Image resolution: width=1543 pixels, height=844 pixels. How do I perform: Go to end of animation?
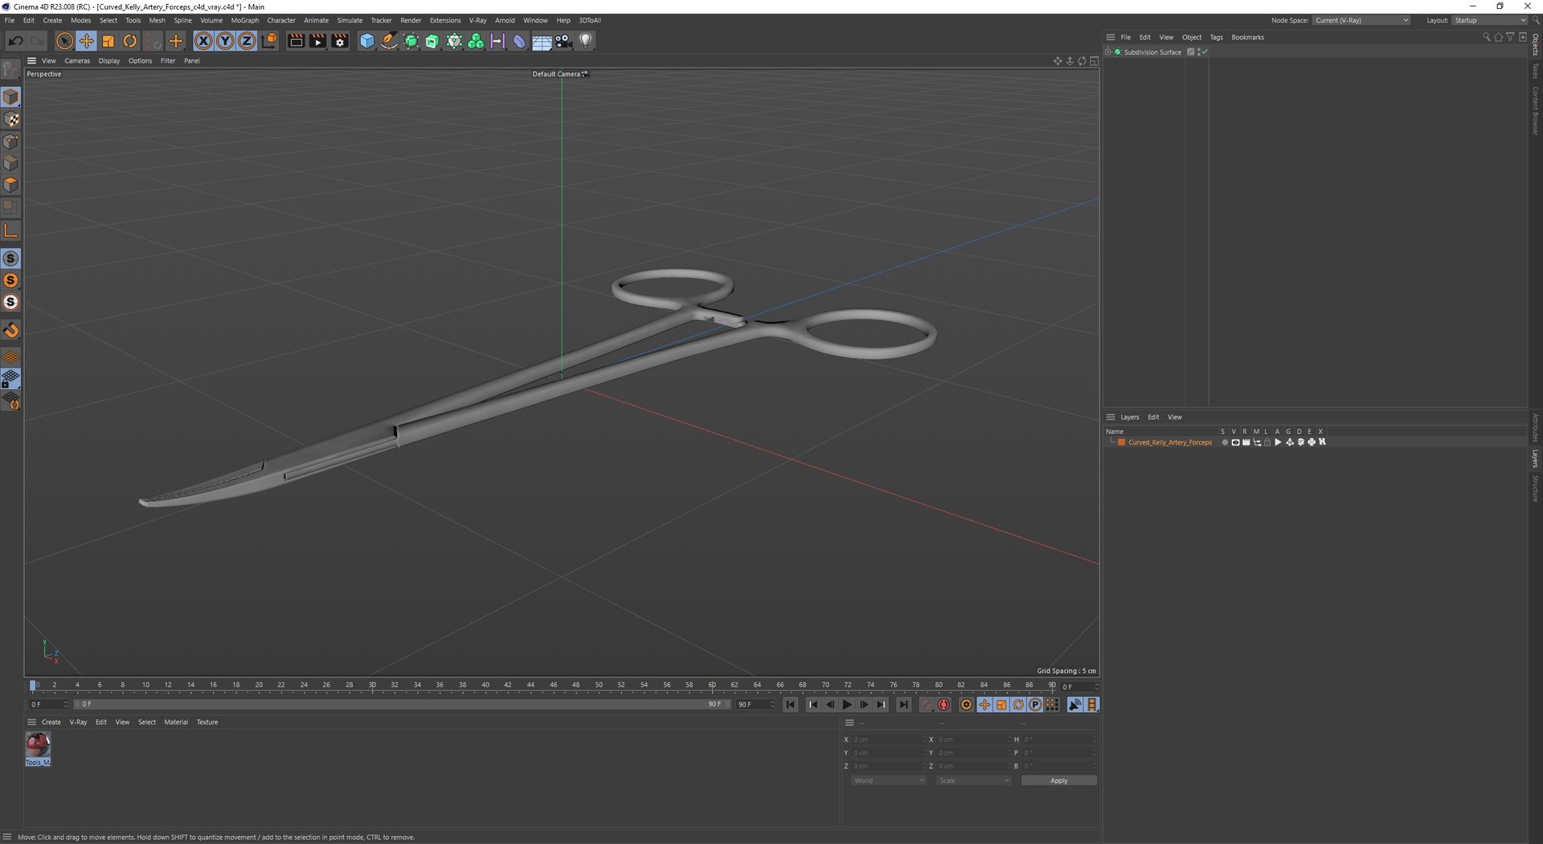903,705
